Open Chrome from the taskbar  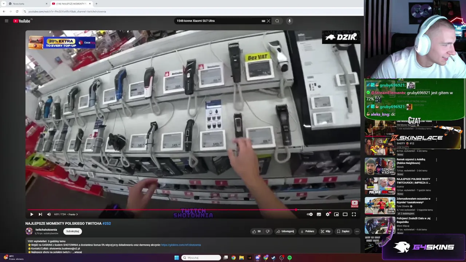[x=233, y=258]
